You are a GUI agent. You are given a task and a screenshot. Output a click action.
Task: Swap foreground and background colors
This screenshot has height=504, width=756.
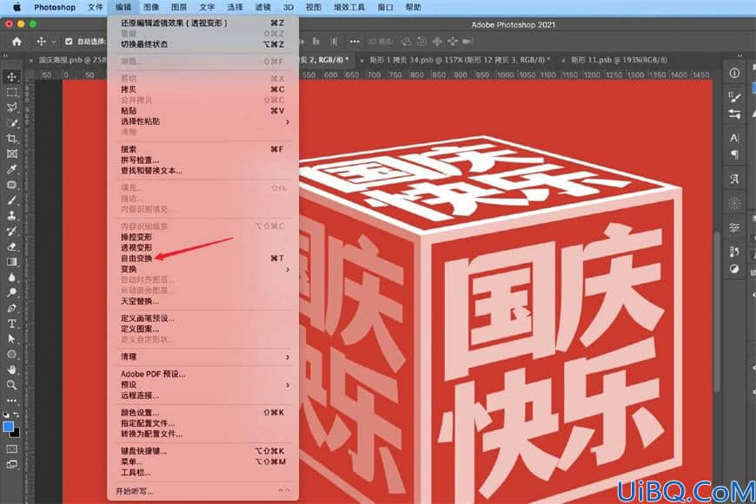[x=17, y=415]
